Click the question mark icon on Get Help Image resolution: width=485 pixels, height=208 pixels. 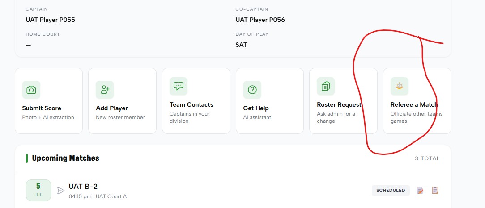(x=252, y=90)
